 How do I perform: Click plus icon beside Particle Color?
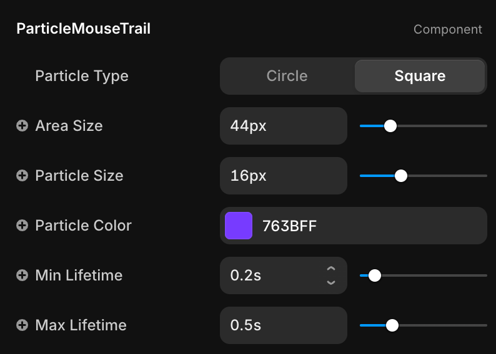click(22, 226)
